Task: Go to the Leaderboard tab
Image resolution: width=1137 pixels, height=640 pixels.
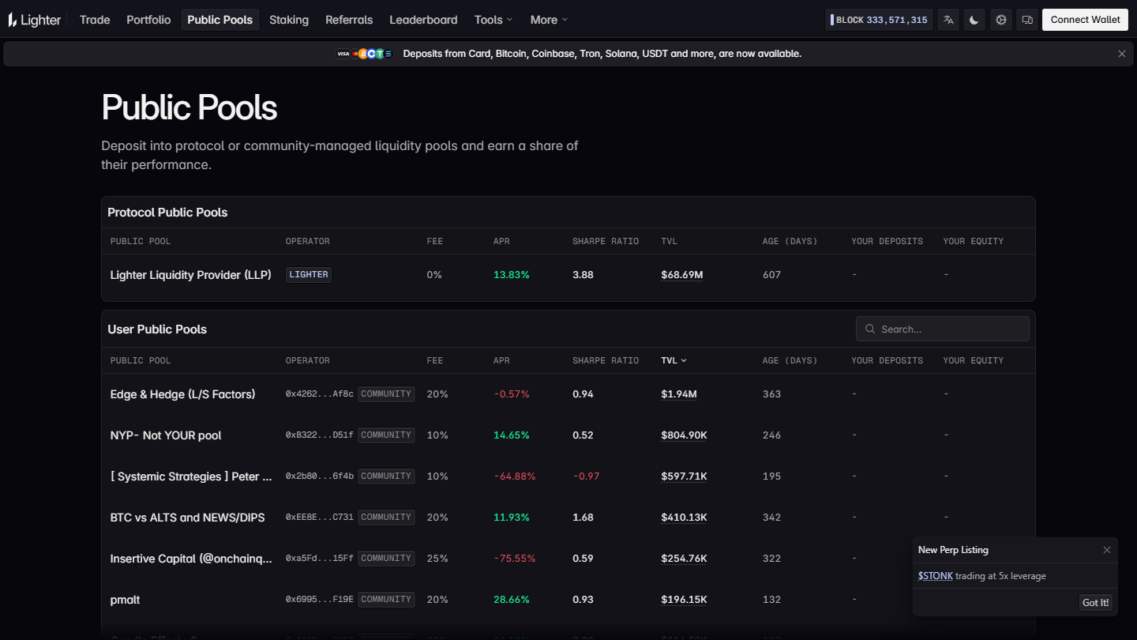Action: click(x=423, y=20)
